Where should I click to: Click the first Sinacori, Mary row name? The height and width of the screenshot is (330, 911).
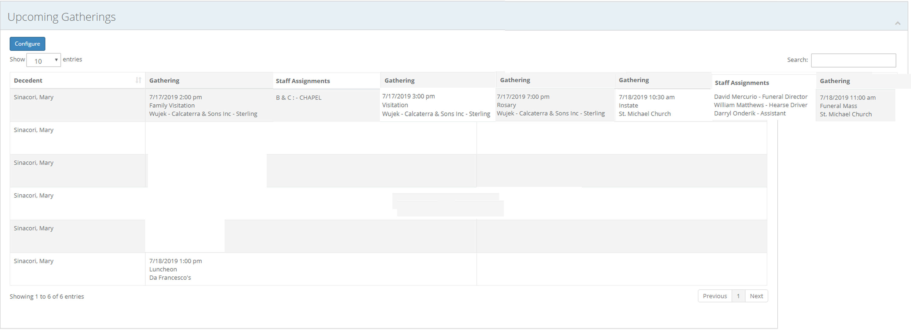[x=34, y=97]
